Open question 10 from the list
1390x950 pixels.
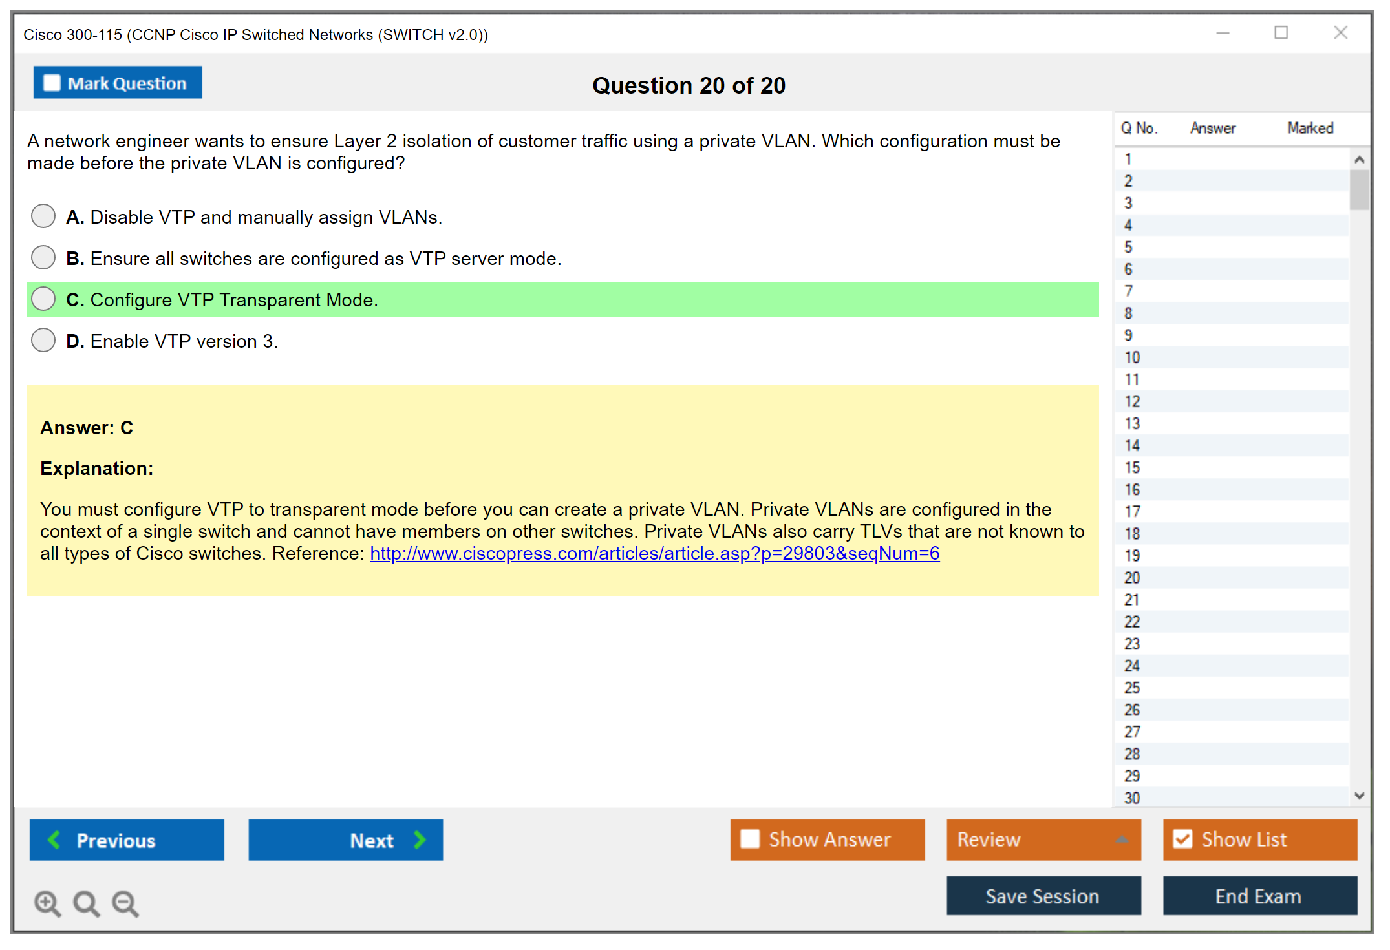(x=1132, y=357)
